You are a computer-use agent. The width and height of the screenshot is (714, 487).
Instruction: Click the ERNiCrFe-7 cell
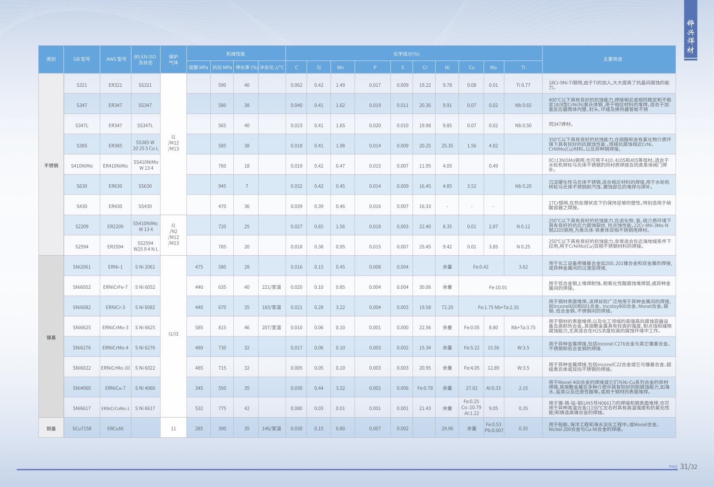pyautogui.click(x=115, y=287)
